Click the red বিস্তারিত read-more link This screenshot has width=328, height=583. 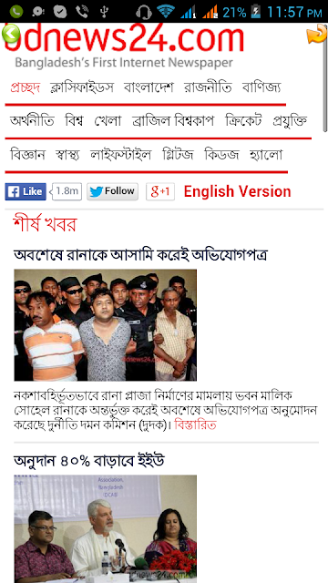pyautogui.click(x=195, y=424)
